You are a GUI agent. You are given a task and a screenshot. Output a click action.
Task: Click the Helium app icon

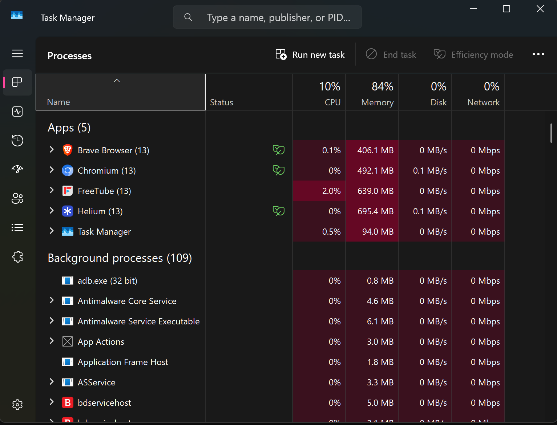[x=68, y=211]
